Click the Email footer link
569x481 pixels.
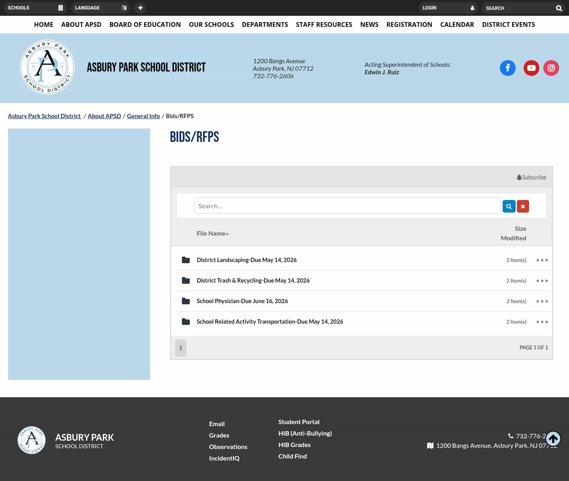[x=217, y=424]
